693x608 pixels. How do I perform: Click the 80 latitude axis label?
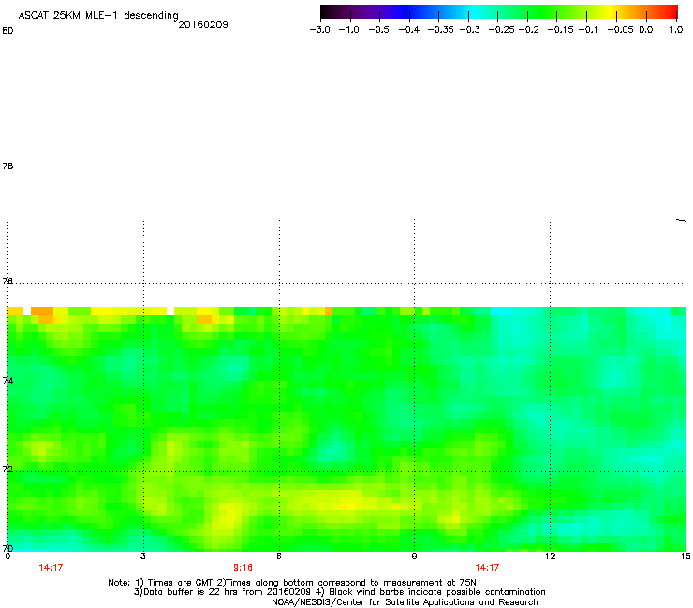7,31
